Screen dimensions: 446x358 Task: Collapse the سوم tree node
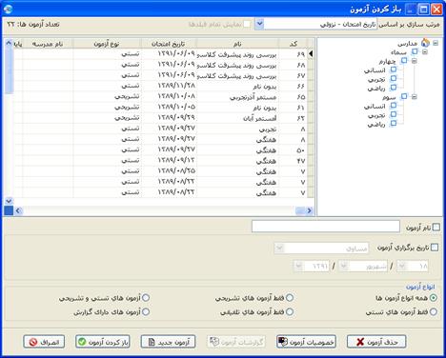click(x=414, y=96)
